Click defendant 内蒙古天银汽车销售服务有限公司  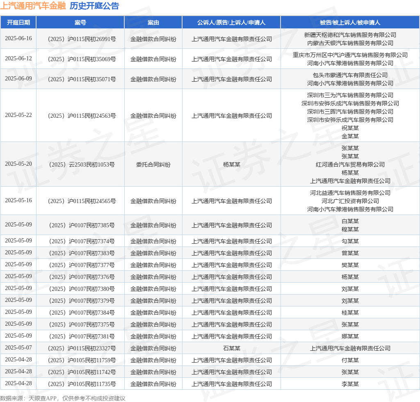pyautogui.click(x=350, y=43)
